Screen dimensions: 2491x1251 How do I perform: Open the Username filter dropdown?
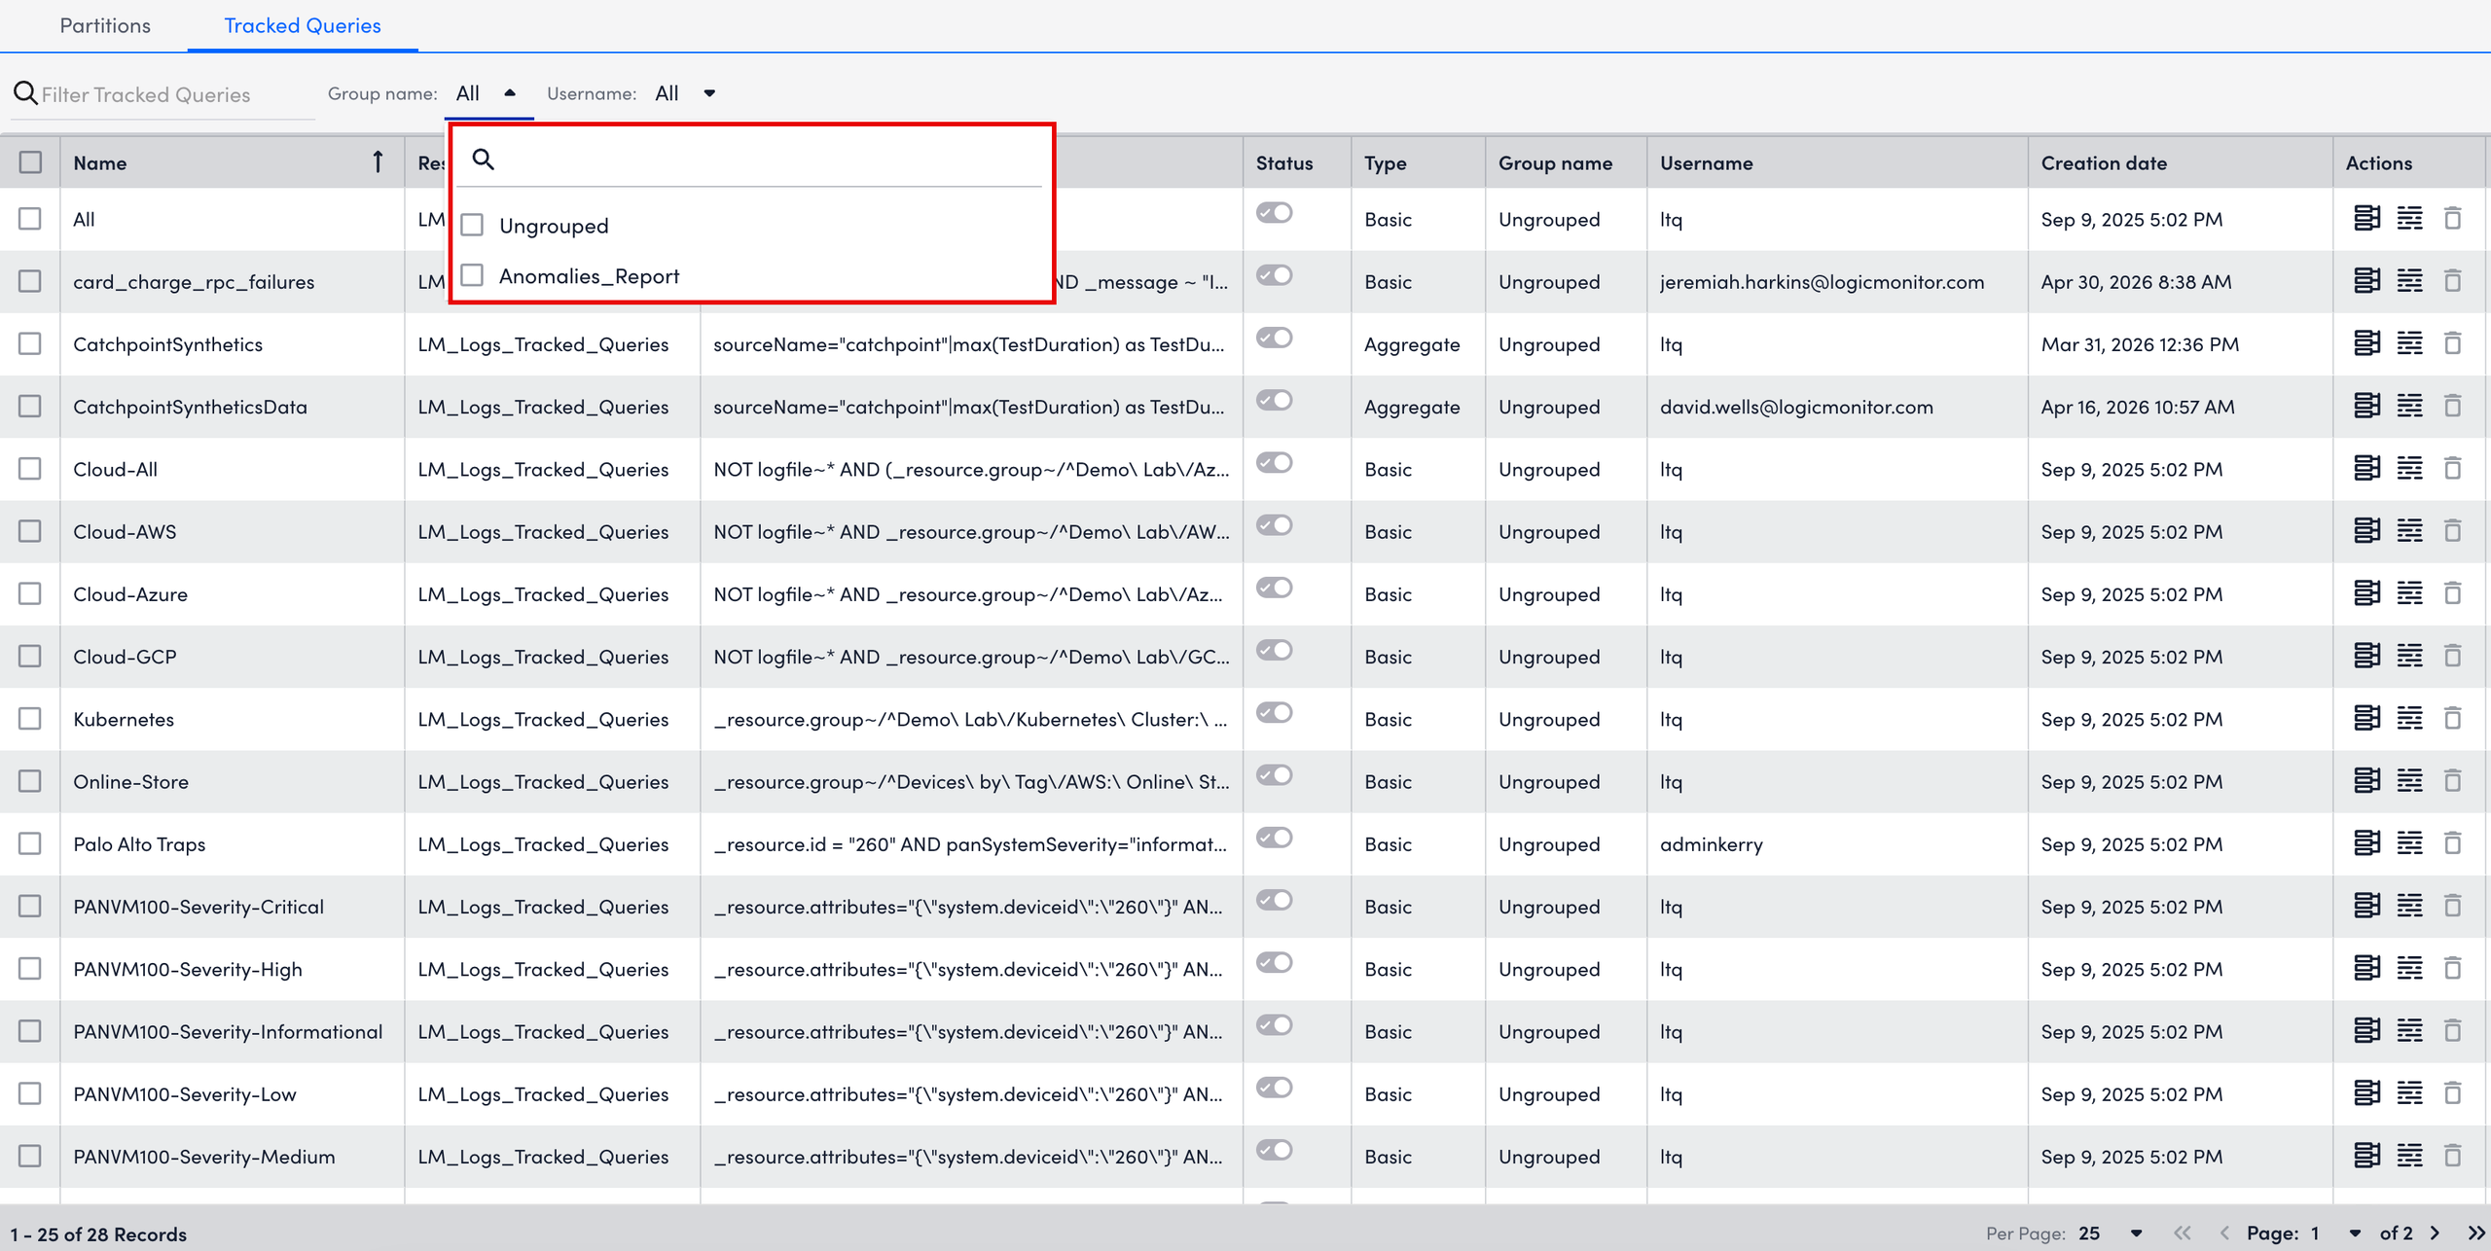click(709, 93)
